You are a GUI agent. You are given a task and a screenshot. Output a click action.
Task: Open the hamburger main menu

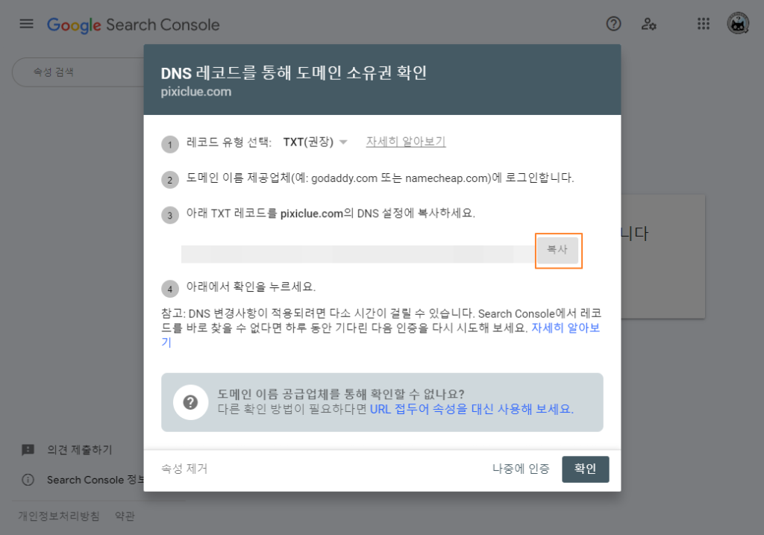click(x=26, y=23)
